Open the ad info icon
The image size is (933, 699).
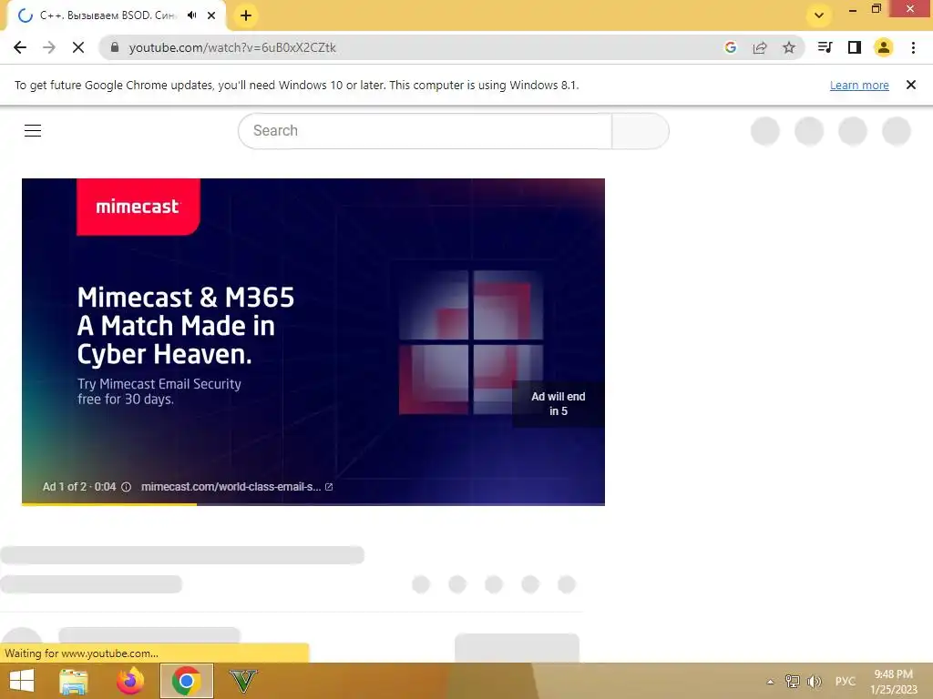tap(126, 487)
